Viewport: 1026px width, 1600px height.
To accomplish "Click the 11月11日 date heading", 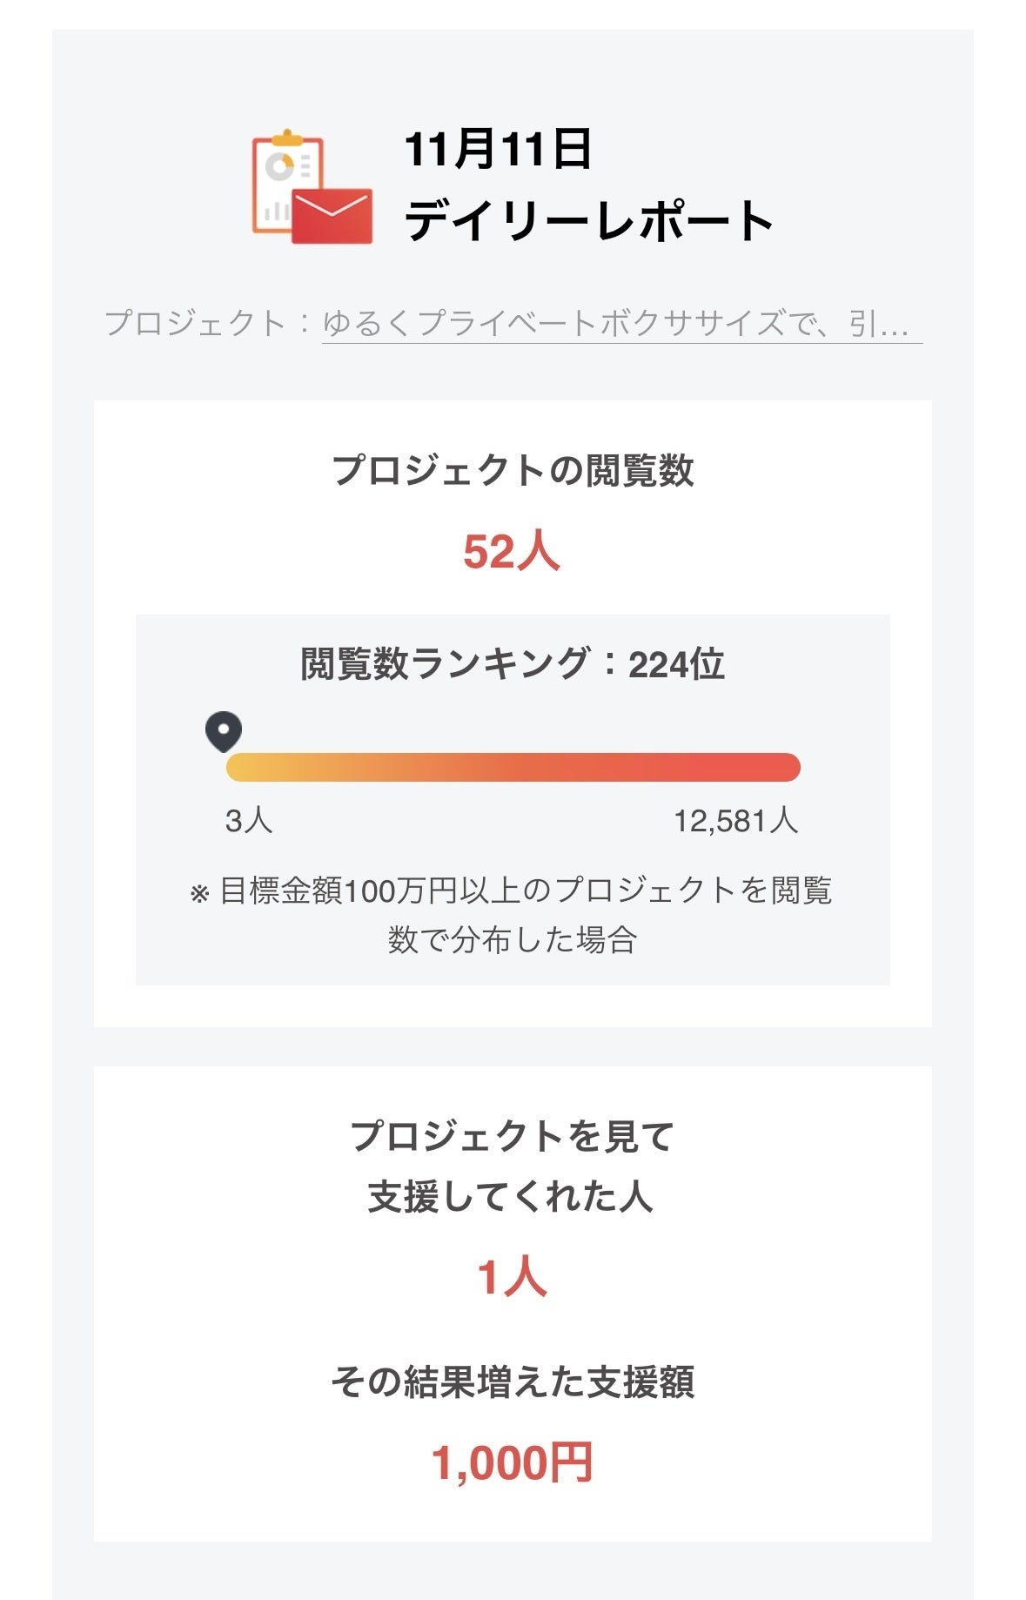I will [x=498, y=149].
